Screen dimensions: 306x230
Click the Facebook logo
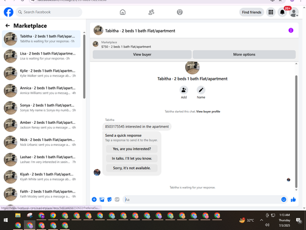pos(9,12)
